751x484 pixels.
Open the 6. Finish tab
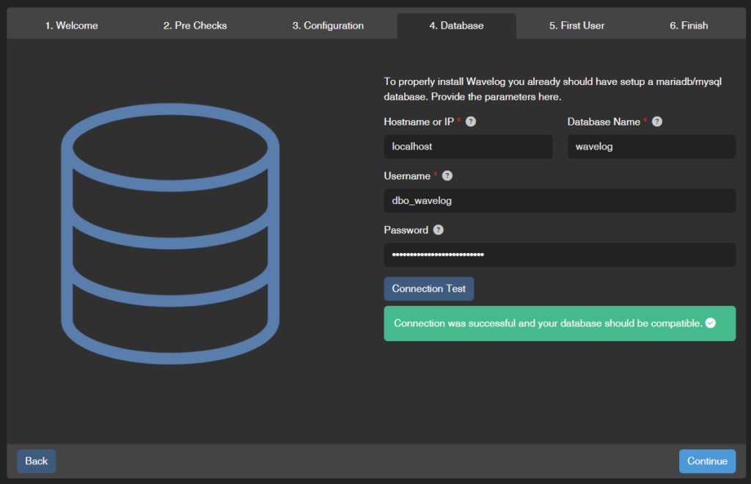pyautogui.click(x=689, y=26)
